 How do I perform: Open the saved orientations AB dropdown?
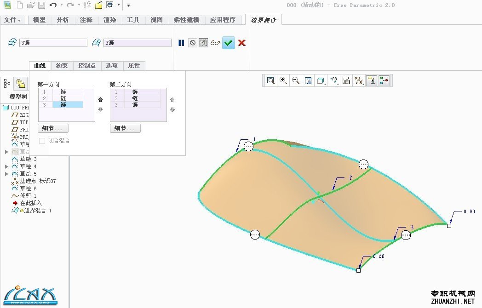click(333, 80)
